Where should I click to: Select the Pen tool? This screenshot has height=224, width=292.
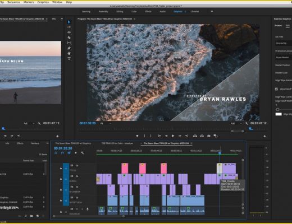tap(69, 48)
